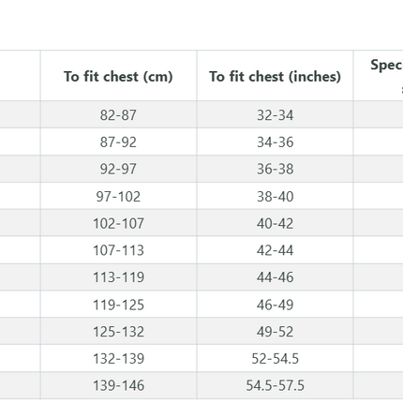Select the 139-146 cm cell
Screen dimensions: 403x403
tap(118, 385)
